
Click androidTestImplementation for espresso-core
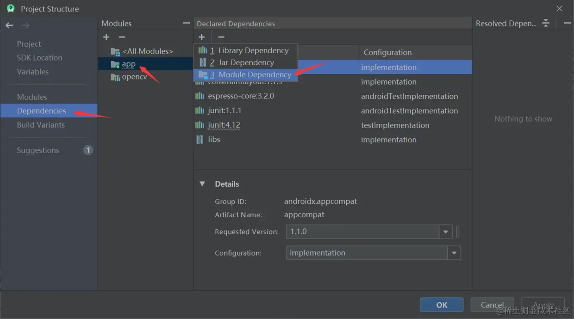click(x=409, y=96)
